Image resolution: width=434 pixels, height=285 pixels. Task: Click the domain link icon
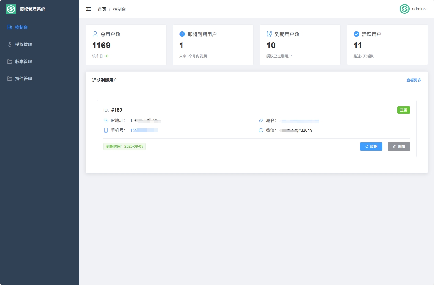tap(261, 120)
